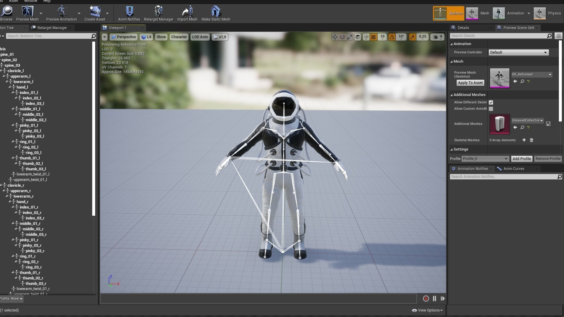564x317 pixels.
Task: Click the viewport record button
Action: click(x=426, y=299)
